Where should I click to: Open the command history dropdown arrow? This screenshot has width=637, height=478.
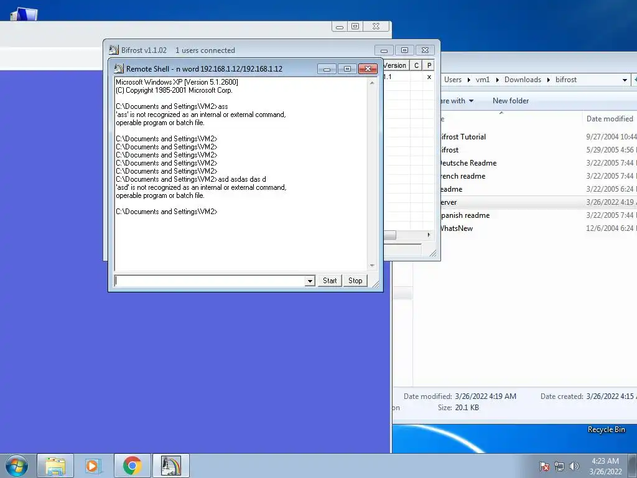click(x=310, y=281)
